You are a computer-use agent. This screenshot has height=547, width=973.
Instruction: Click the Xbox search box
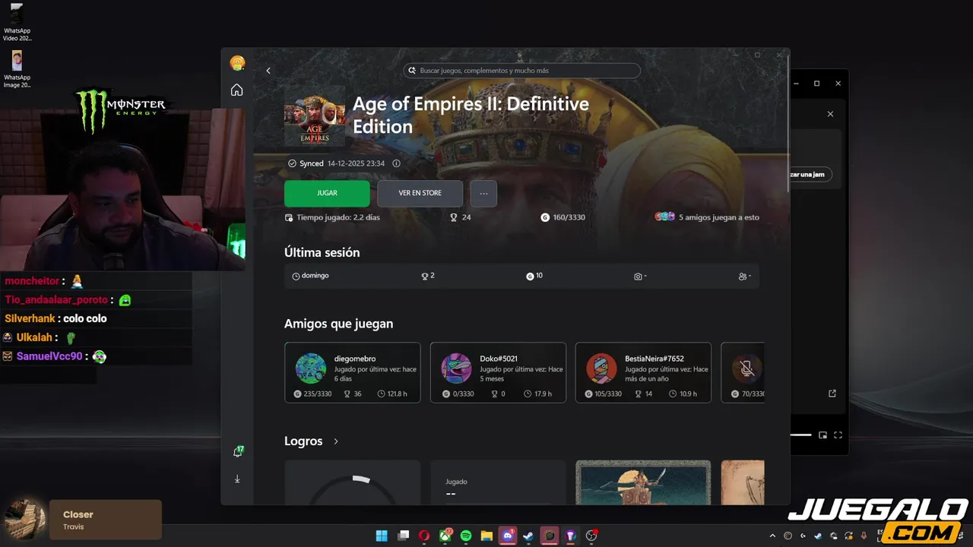pyautogui.click(x=521, y=71)
